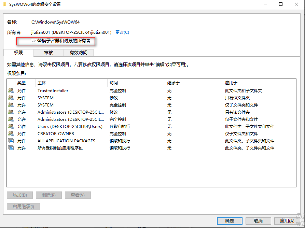Viewport: 305px width, 228px height.
Task: Select the Users (DESKTOP-25CILK4\Users) entry
Action: coord(151,127)
